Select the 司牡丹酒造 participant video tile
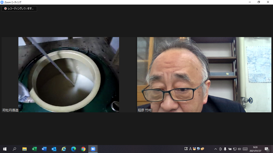The height and width of the screenshot is (153, 273). [69, 75]
